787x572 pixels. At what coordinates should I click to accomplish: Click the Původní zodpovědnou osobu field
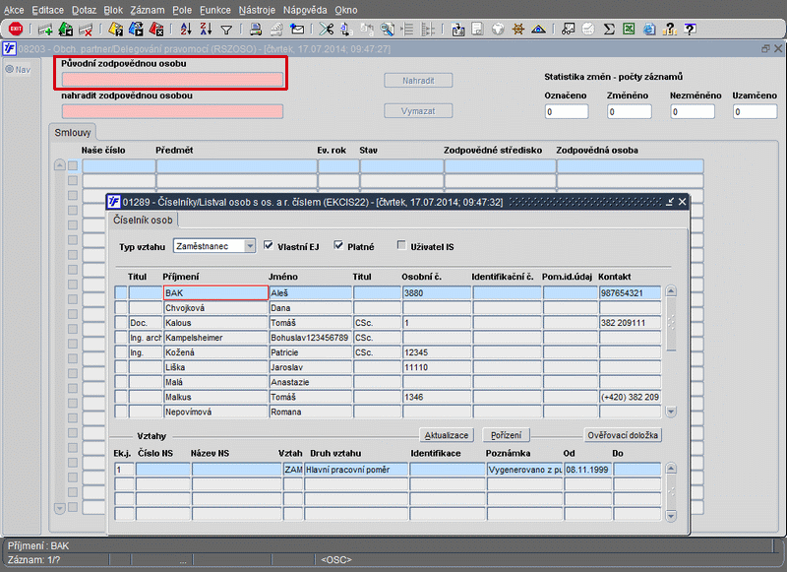pos(172,79)
